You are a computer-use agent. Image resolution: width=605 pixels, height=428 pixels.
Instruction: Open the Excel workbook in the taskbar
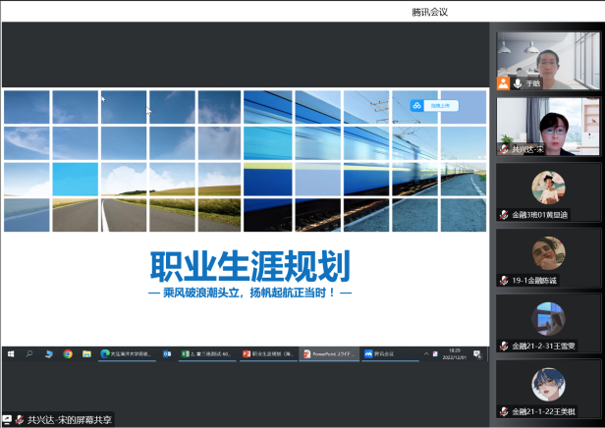point(207,353)
